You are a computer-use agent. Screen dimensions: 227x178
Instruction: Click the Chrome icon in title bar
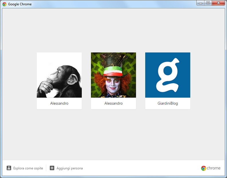5,4
